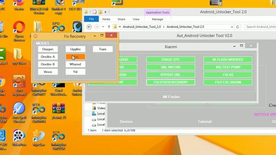Select the Ysl model button
The width and height of the screenshot is (276, 155).
(75, 72)
